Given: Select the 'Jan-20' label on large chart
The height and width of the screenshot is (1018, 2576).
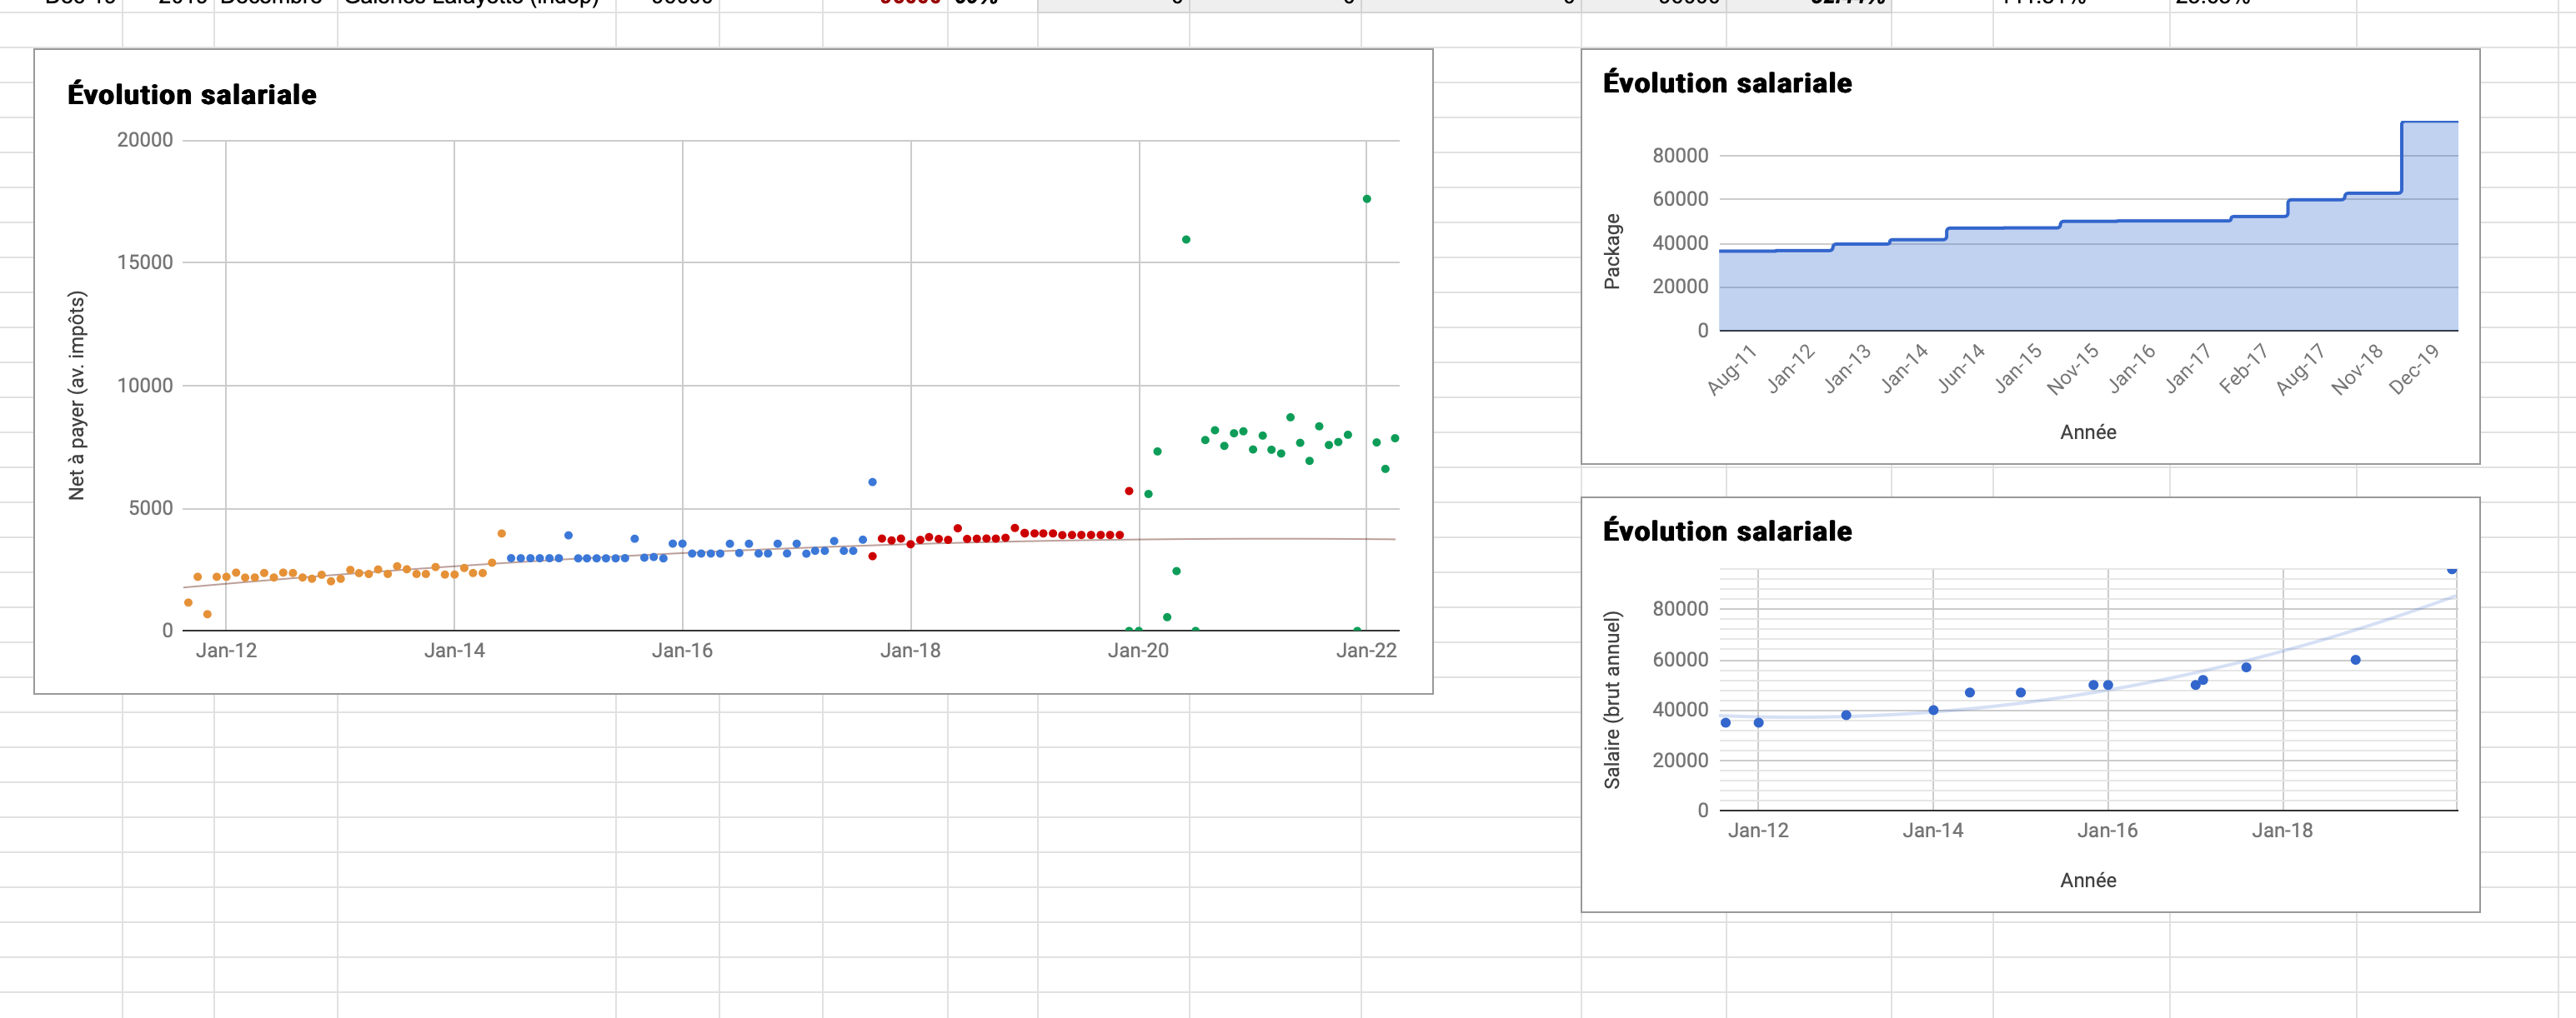Looking at the screenshot, I should [x=1137, y=651].
